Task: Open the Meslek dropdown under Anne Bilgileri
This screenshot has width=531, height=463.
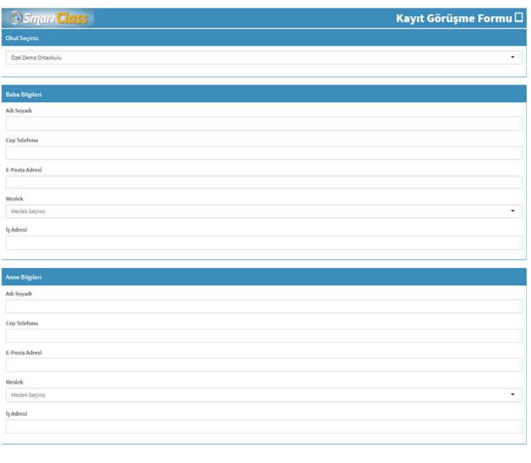Action: 264,395
